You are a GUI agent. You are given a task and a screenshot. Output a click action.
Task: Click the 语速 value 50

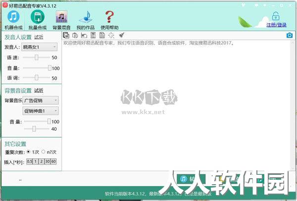[54, 57]
